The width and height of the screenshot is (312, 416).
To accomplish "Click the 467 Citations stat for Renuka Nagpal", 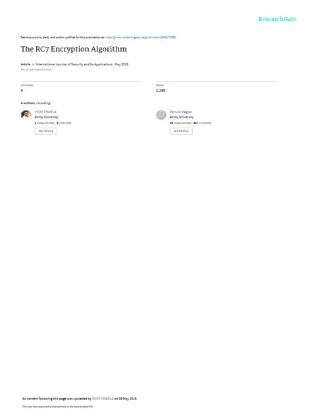I will [203, 123].
